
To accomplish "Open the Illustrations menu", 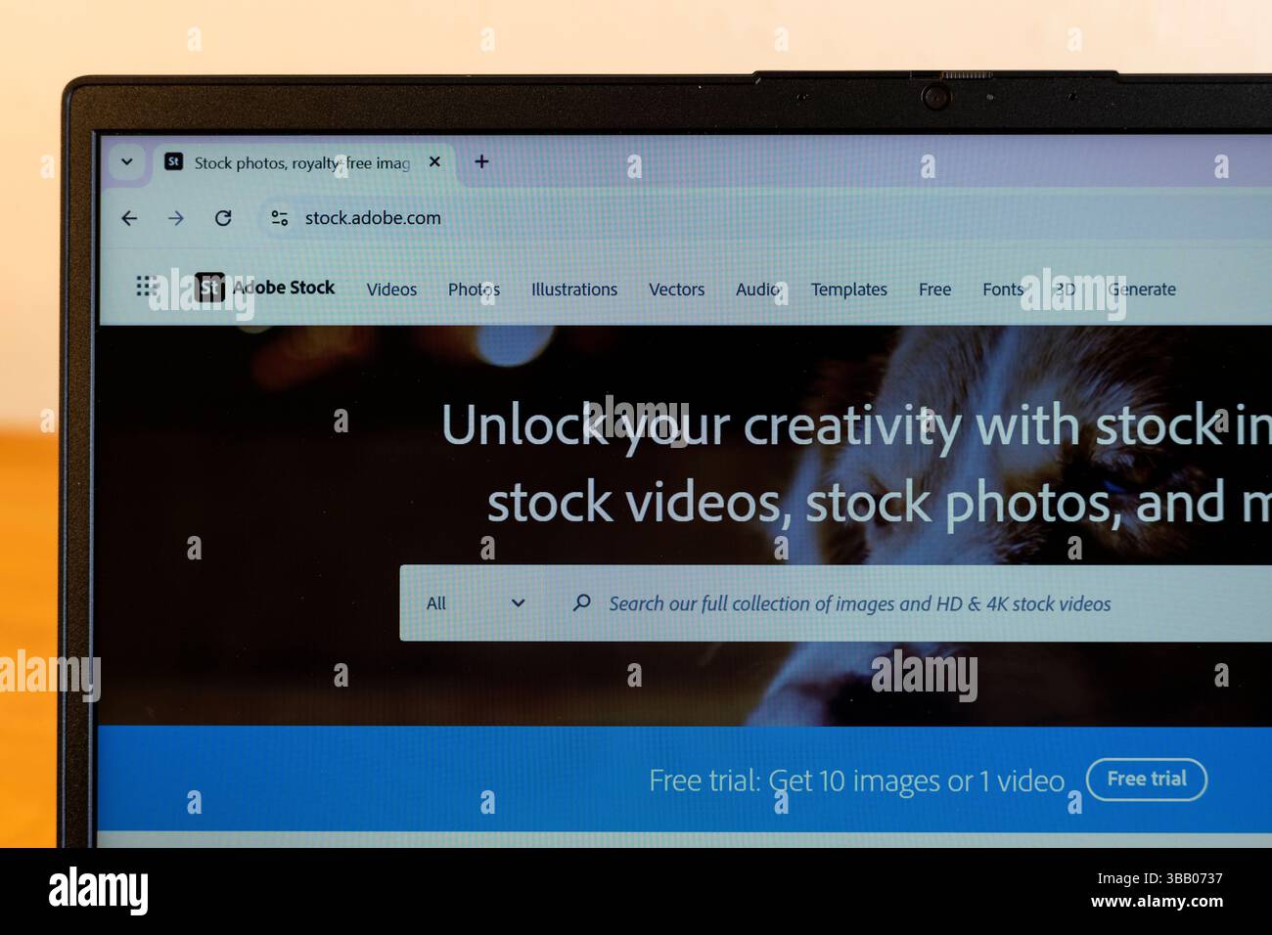I will (x=574, y=289).
